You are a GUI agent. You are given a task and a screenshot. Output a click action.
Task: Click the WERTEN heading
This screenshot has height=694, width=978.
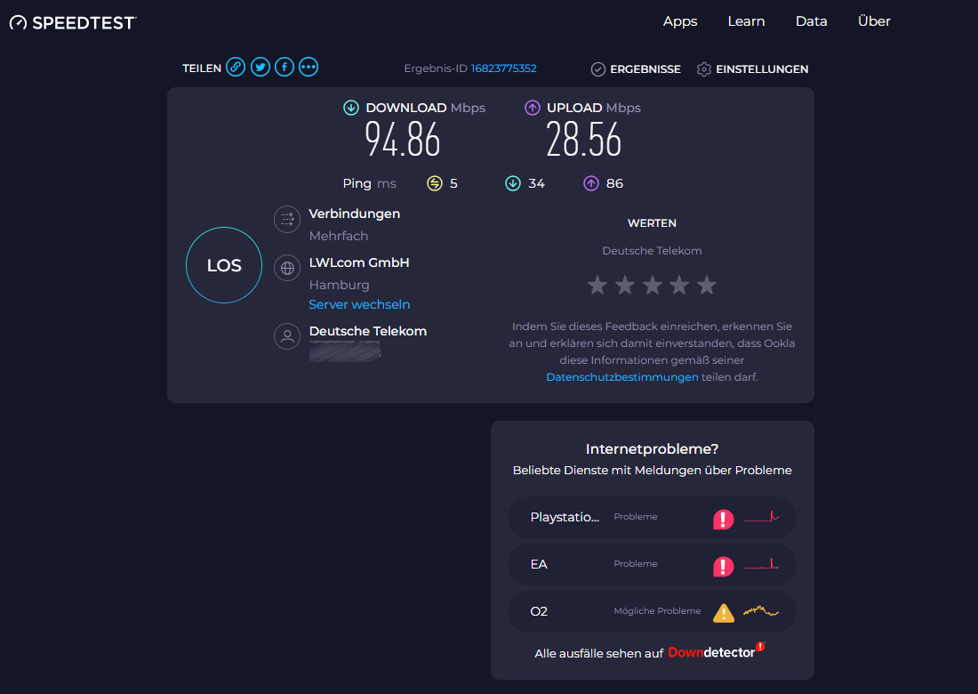tap(652, 223)
